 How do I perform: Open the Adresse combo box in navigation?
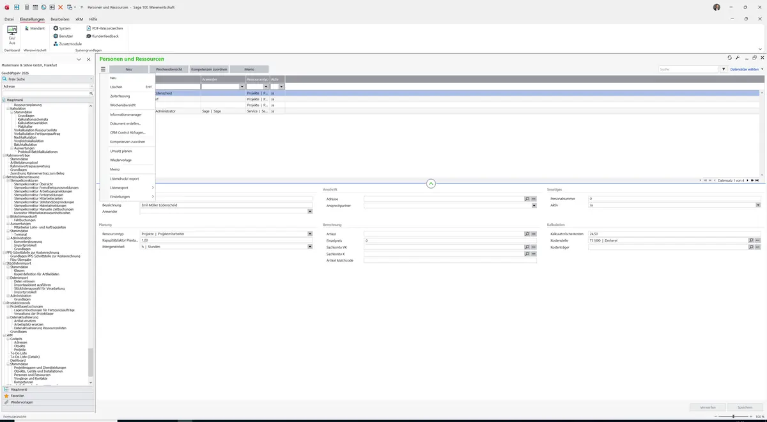click(x=91, y=86)
